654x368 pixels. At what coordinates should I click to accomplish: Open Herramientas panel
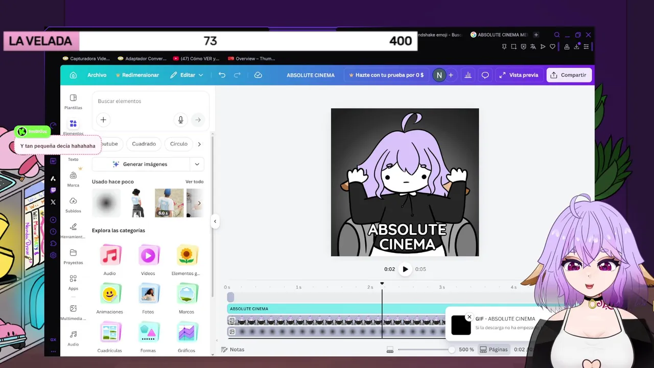point(73,231)
